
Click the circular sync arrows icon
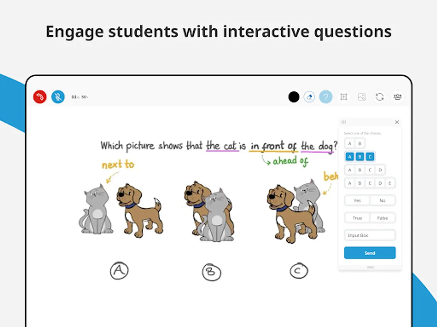tap(379, 97)
